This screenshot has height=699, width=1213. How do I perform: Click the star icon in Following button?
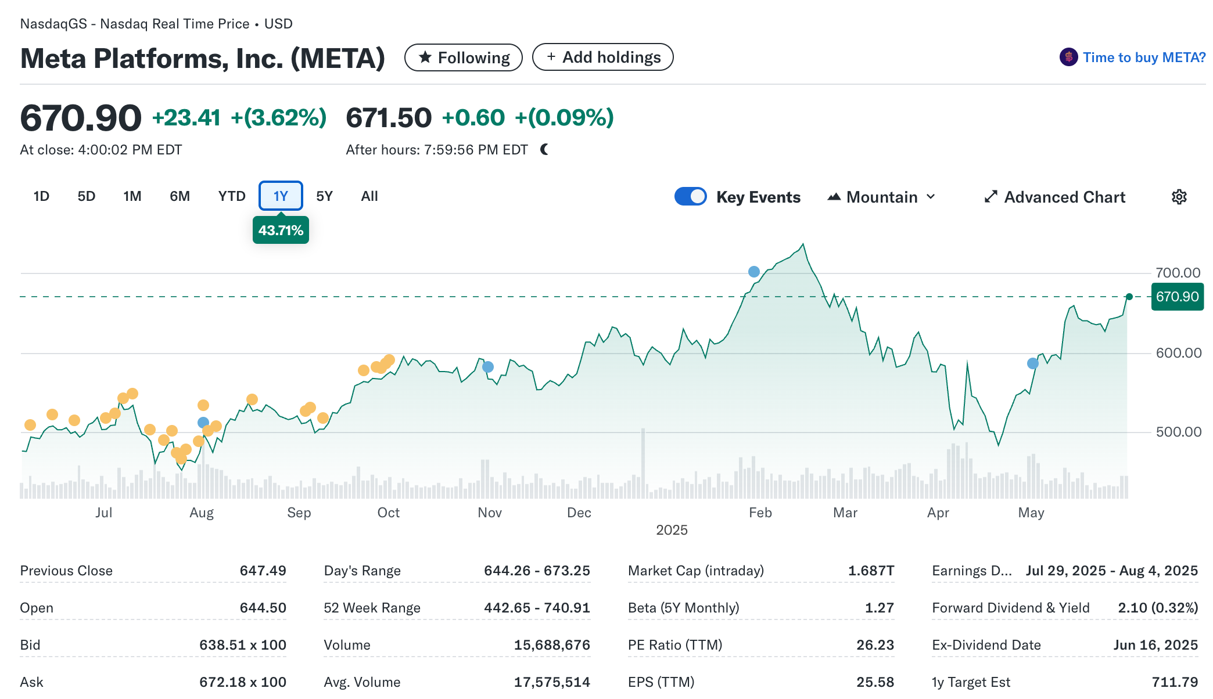[x=425, y=57]
